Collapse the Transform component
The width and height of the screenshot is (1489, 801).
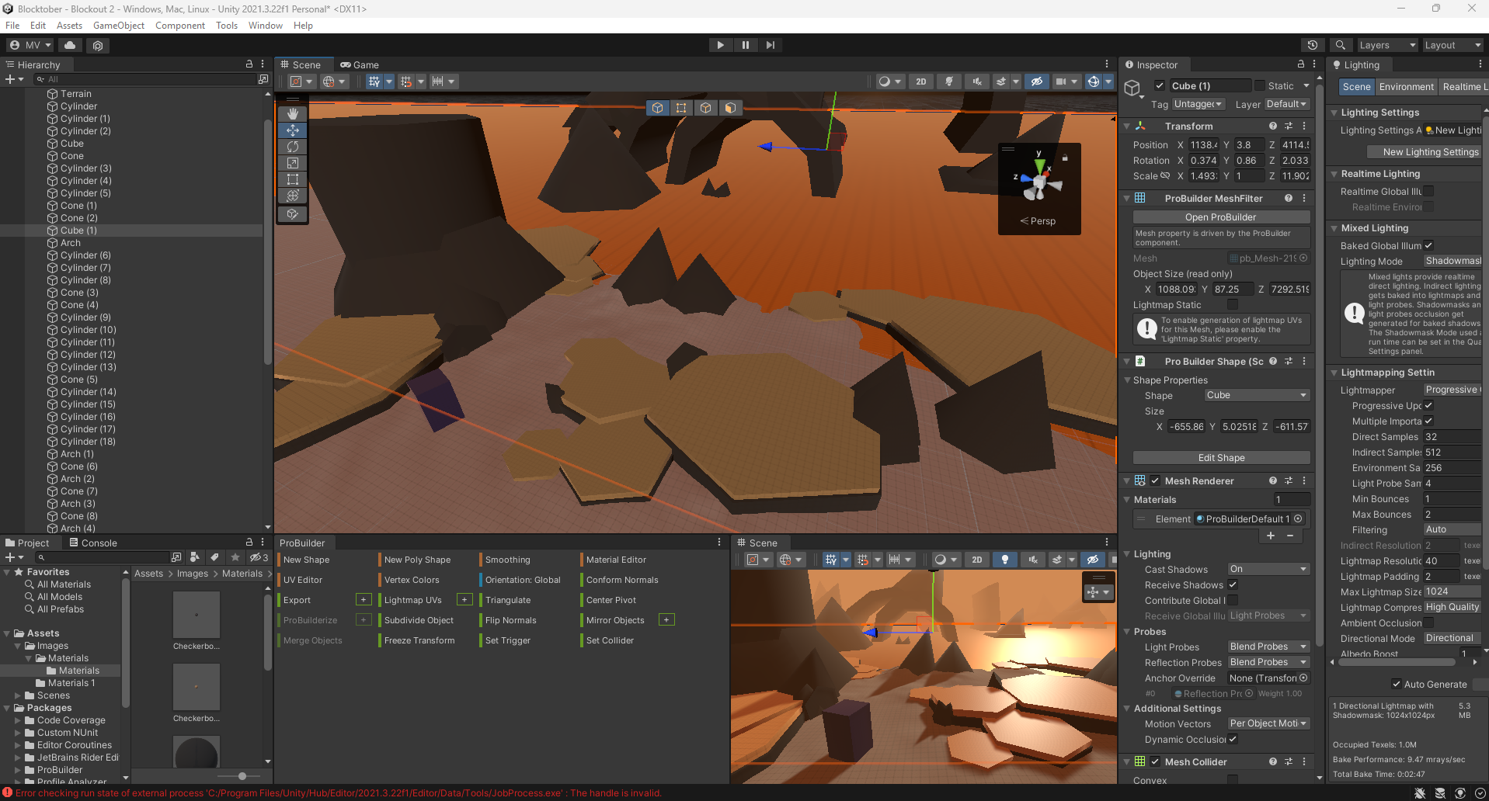click(x=1126, y=126)
